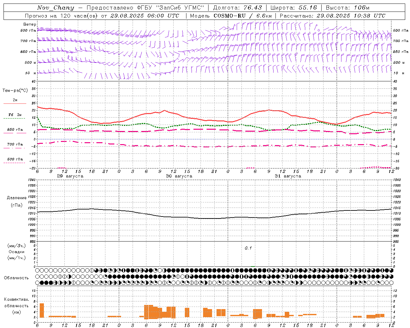
Task: Click the forecast start time 29.08.2025 06:00 UTC
Action: [144, 16]
